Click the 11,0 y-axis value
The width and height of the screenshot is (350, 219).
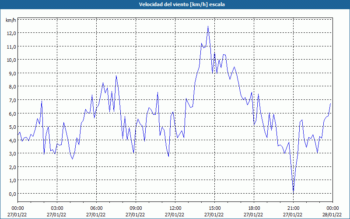tap(11, 47)
